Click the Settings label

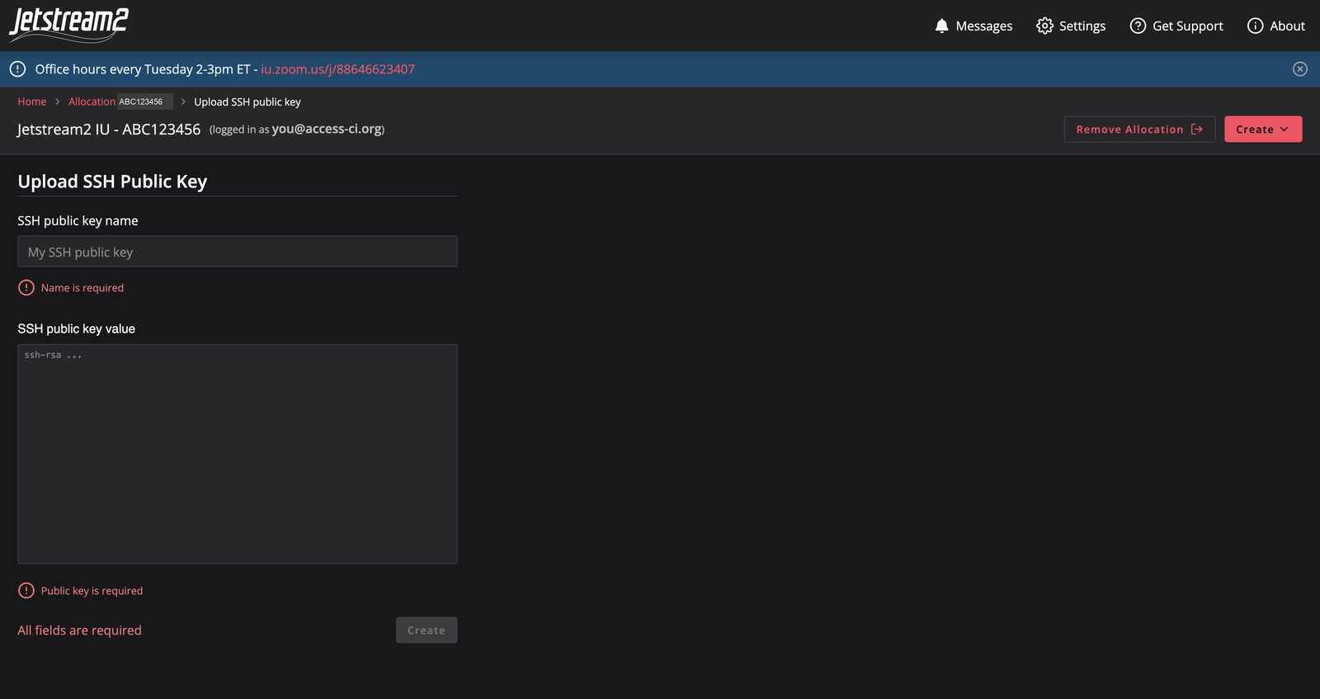1082,26
